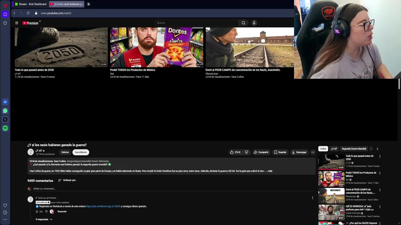The width and height of the screenshot is (401, 225).
Task: Like the video (215 K)
Action: [x=235, y=152]
